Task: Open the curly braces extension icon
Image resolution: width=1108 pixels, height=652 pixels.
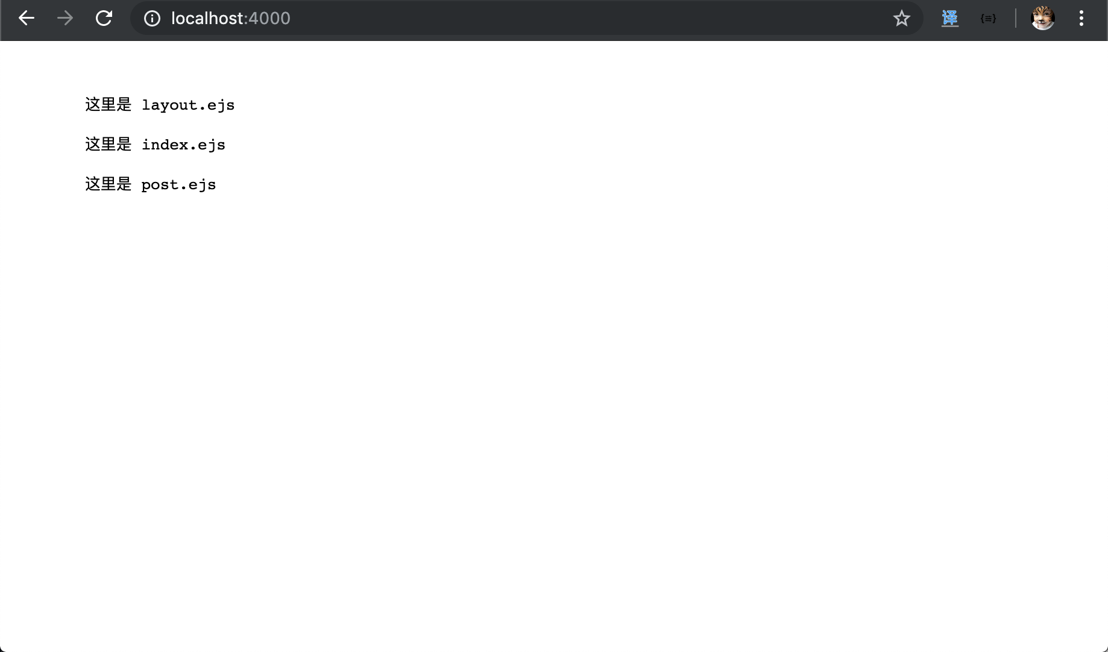Action: coord(988,19)
